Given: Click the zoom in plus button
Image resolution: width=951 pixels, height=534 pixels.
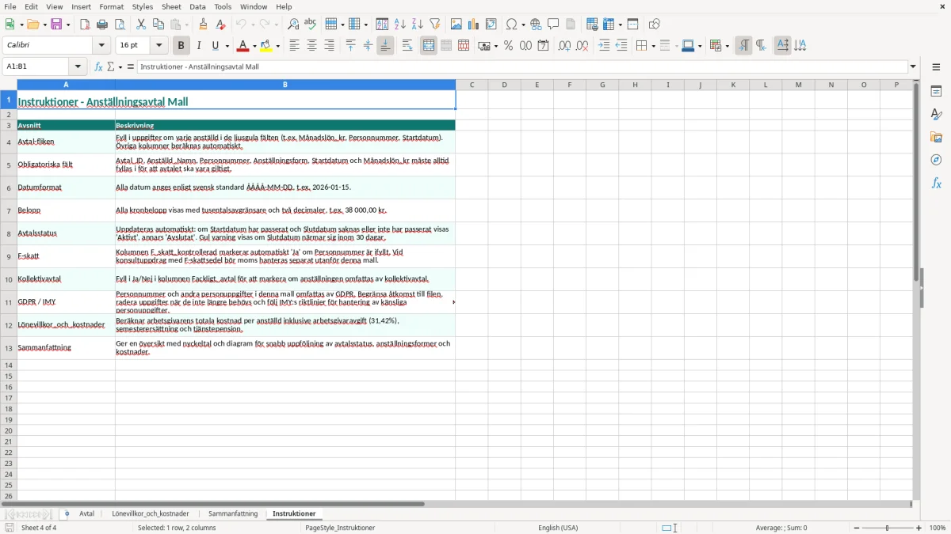Looking at the screenshot, I should click(x=919, y=528).
